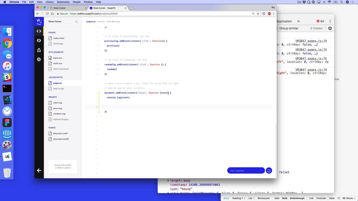Click the SuperHi logo icon
The height and width of the screenshot is (201, 358).
point(39,21)
